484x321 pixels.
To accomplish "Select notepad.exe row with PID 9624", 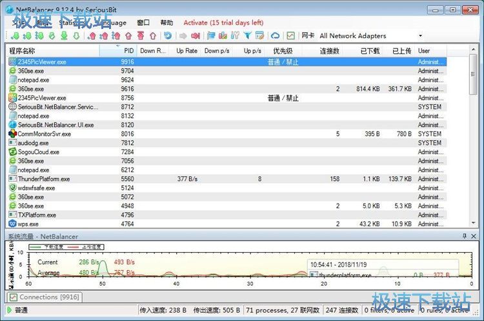I will click(x=227, y=80).
